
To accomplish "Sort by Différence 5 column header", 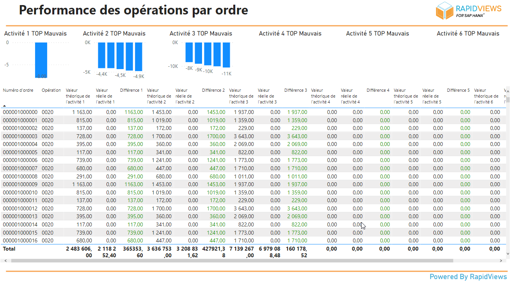I will click(x=458, y=90).
